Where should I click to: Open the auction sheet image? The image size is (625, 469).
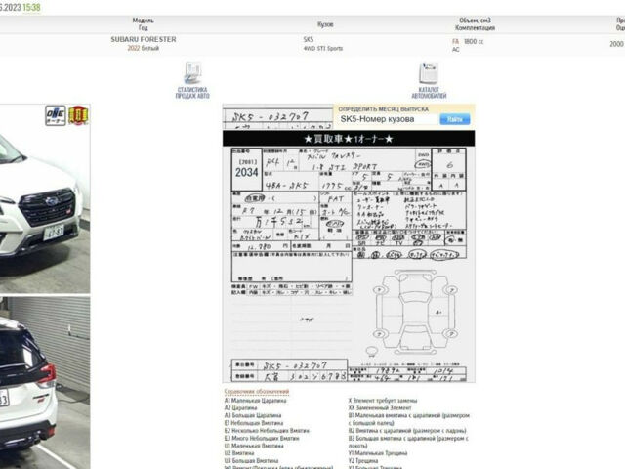pyautogui.click(x=349, y=255)
